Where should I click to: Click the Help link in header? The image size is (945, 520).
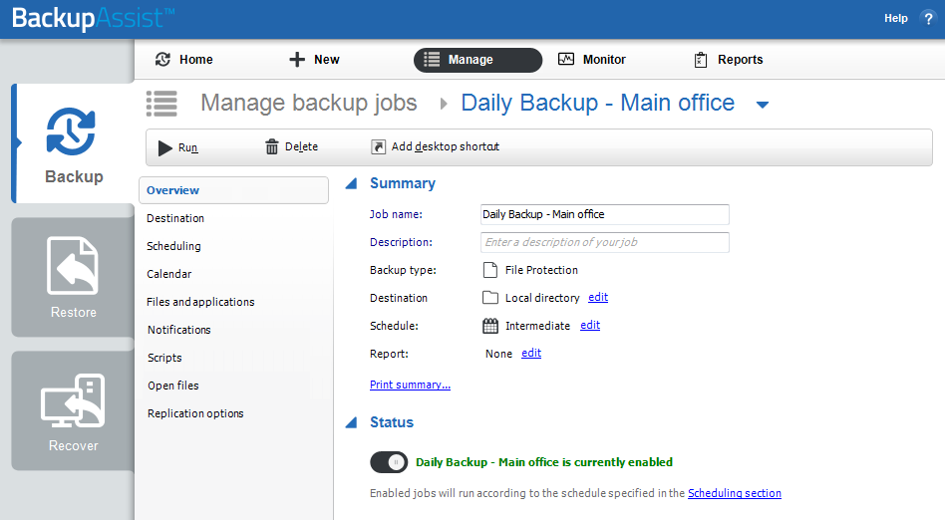pos(895,18)
